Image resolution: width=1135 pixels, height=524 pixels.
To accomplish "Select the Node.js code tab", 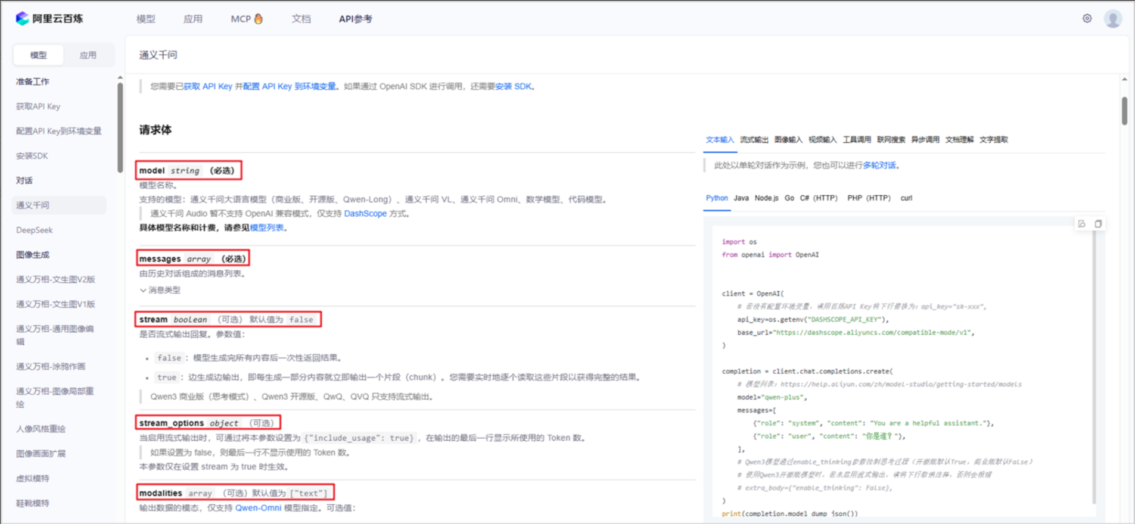I will 766,198.
